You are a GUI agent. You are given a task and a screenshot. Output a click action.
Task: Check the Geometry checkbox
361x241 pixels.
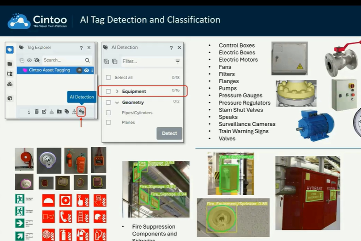point(108,102)
